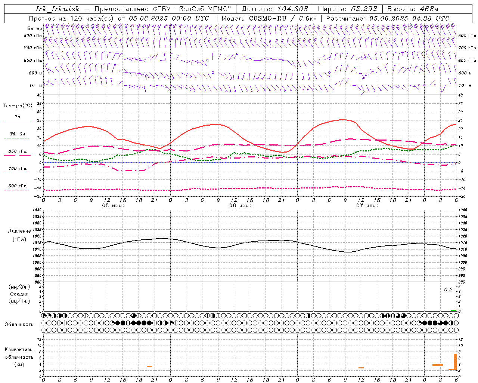
Task: Click the "(гПа)" pressure unit label
Action: click(x=19, y=239)
